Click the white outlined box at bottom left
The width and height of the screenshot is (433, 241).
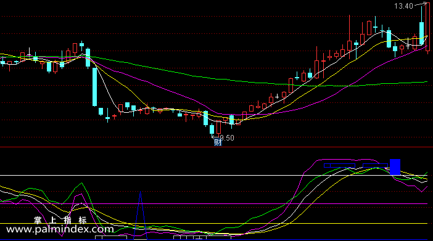(111, 237)
